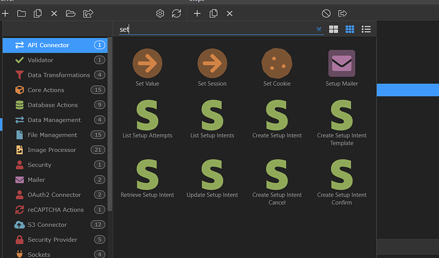Pick the List Setup Intents action

point(213,119)
